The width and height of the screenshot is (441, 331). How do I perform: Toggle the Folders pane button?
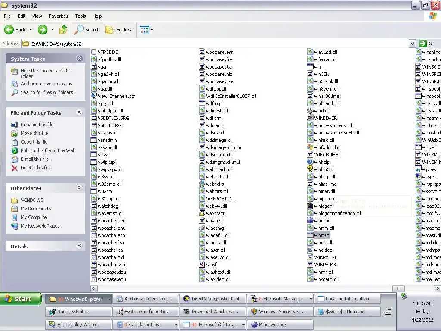coord(118,30)
